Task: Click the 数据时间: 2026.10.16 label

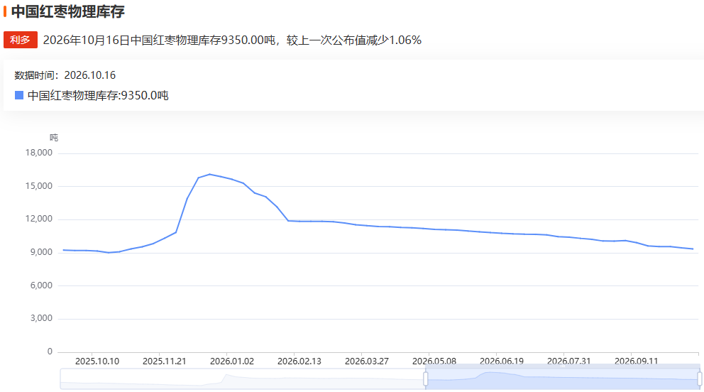Action: pos(65,75)
